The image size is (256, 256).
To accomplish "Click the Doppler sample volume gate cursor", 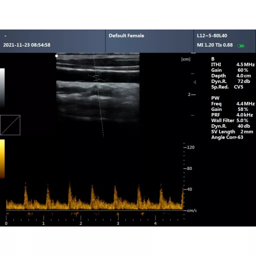I will pos(96,78).
